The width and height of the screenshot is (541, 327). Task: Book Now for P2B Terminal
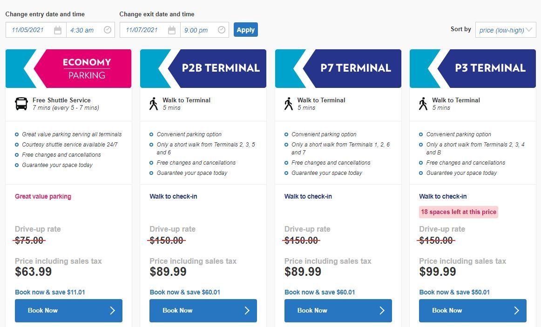203,310
